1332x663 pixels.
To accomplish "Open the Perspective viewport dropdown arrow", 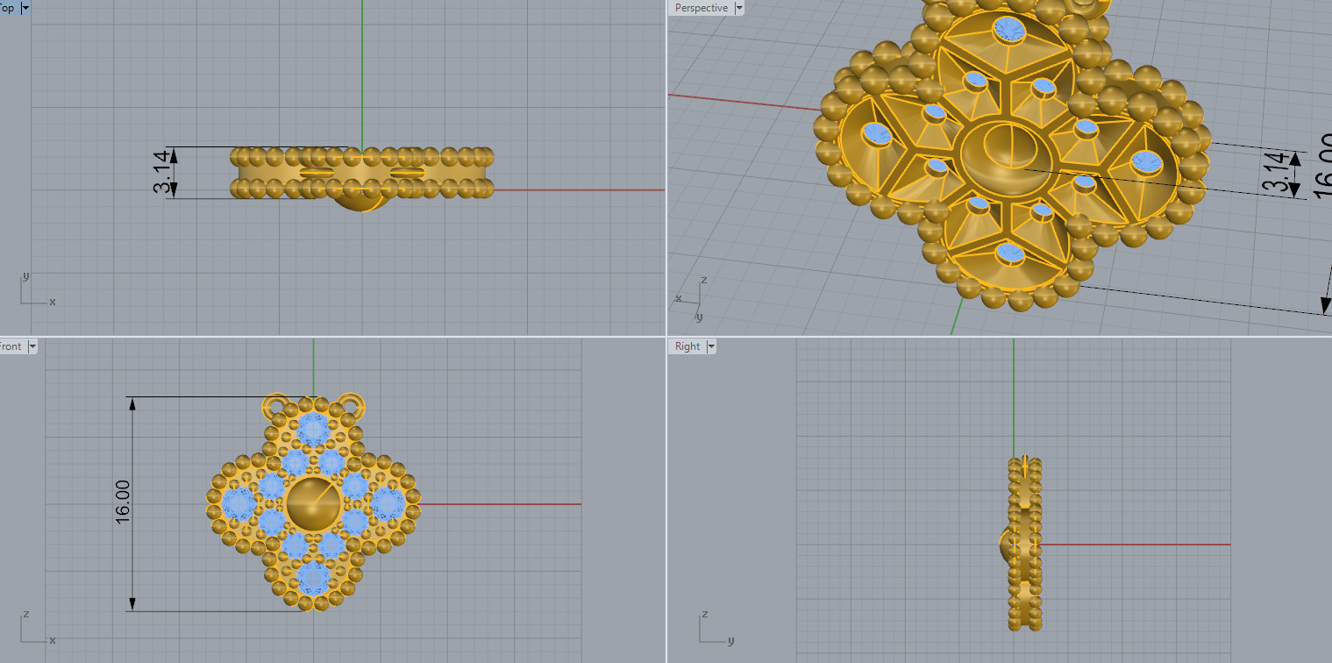I will click(739, 8).
